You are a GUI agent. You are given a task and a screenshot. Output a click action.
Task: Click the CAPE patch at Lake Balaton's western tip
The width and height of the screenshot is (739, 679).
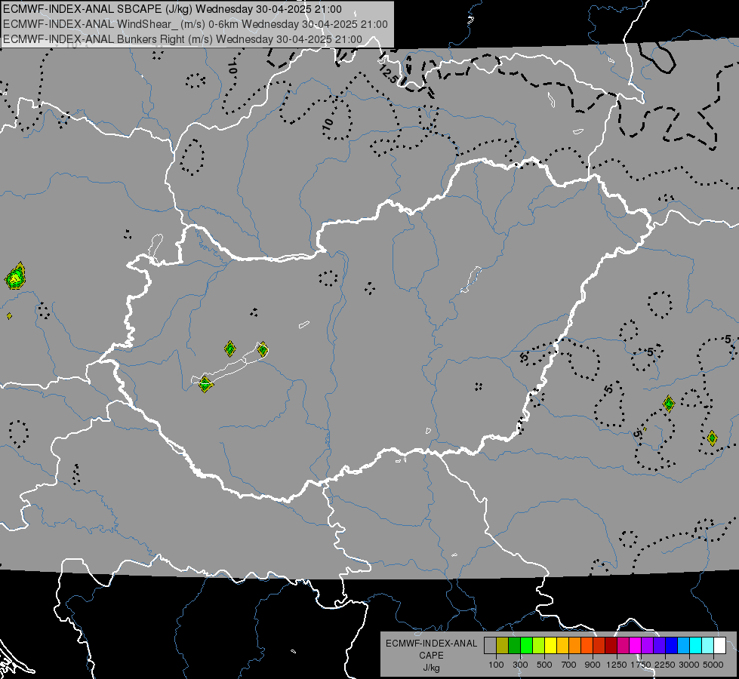[205, 384]
